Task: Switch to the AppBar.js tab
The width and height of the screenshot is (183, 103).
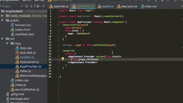Action: [106, 6]
